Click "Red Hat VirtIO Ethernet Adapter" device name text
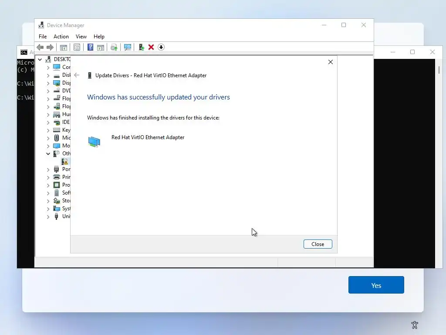 click(x=148, y=137)
